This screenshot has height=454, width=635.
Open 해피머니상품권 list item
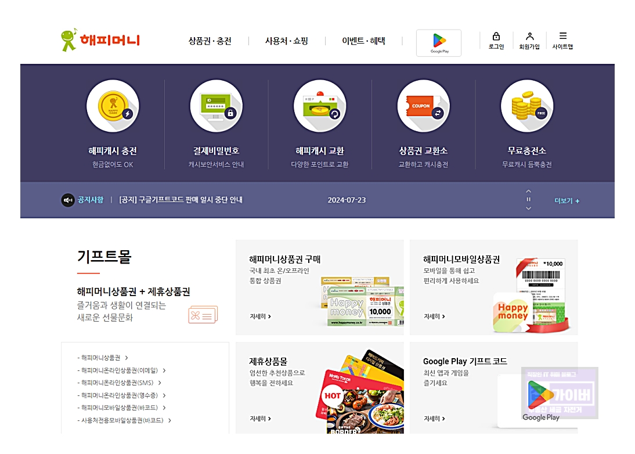103,358
